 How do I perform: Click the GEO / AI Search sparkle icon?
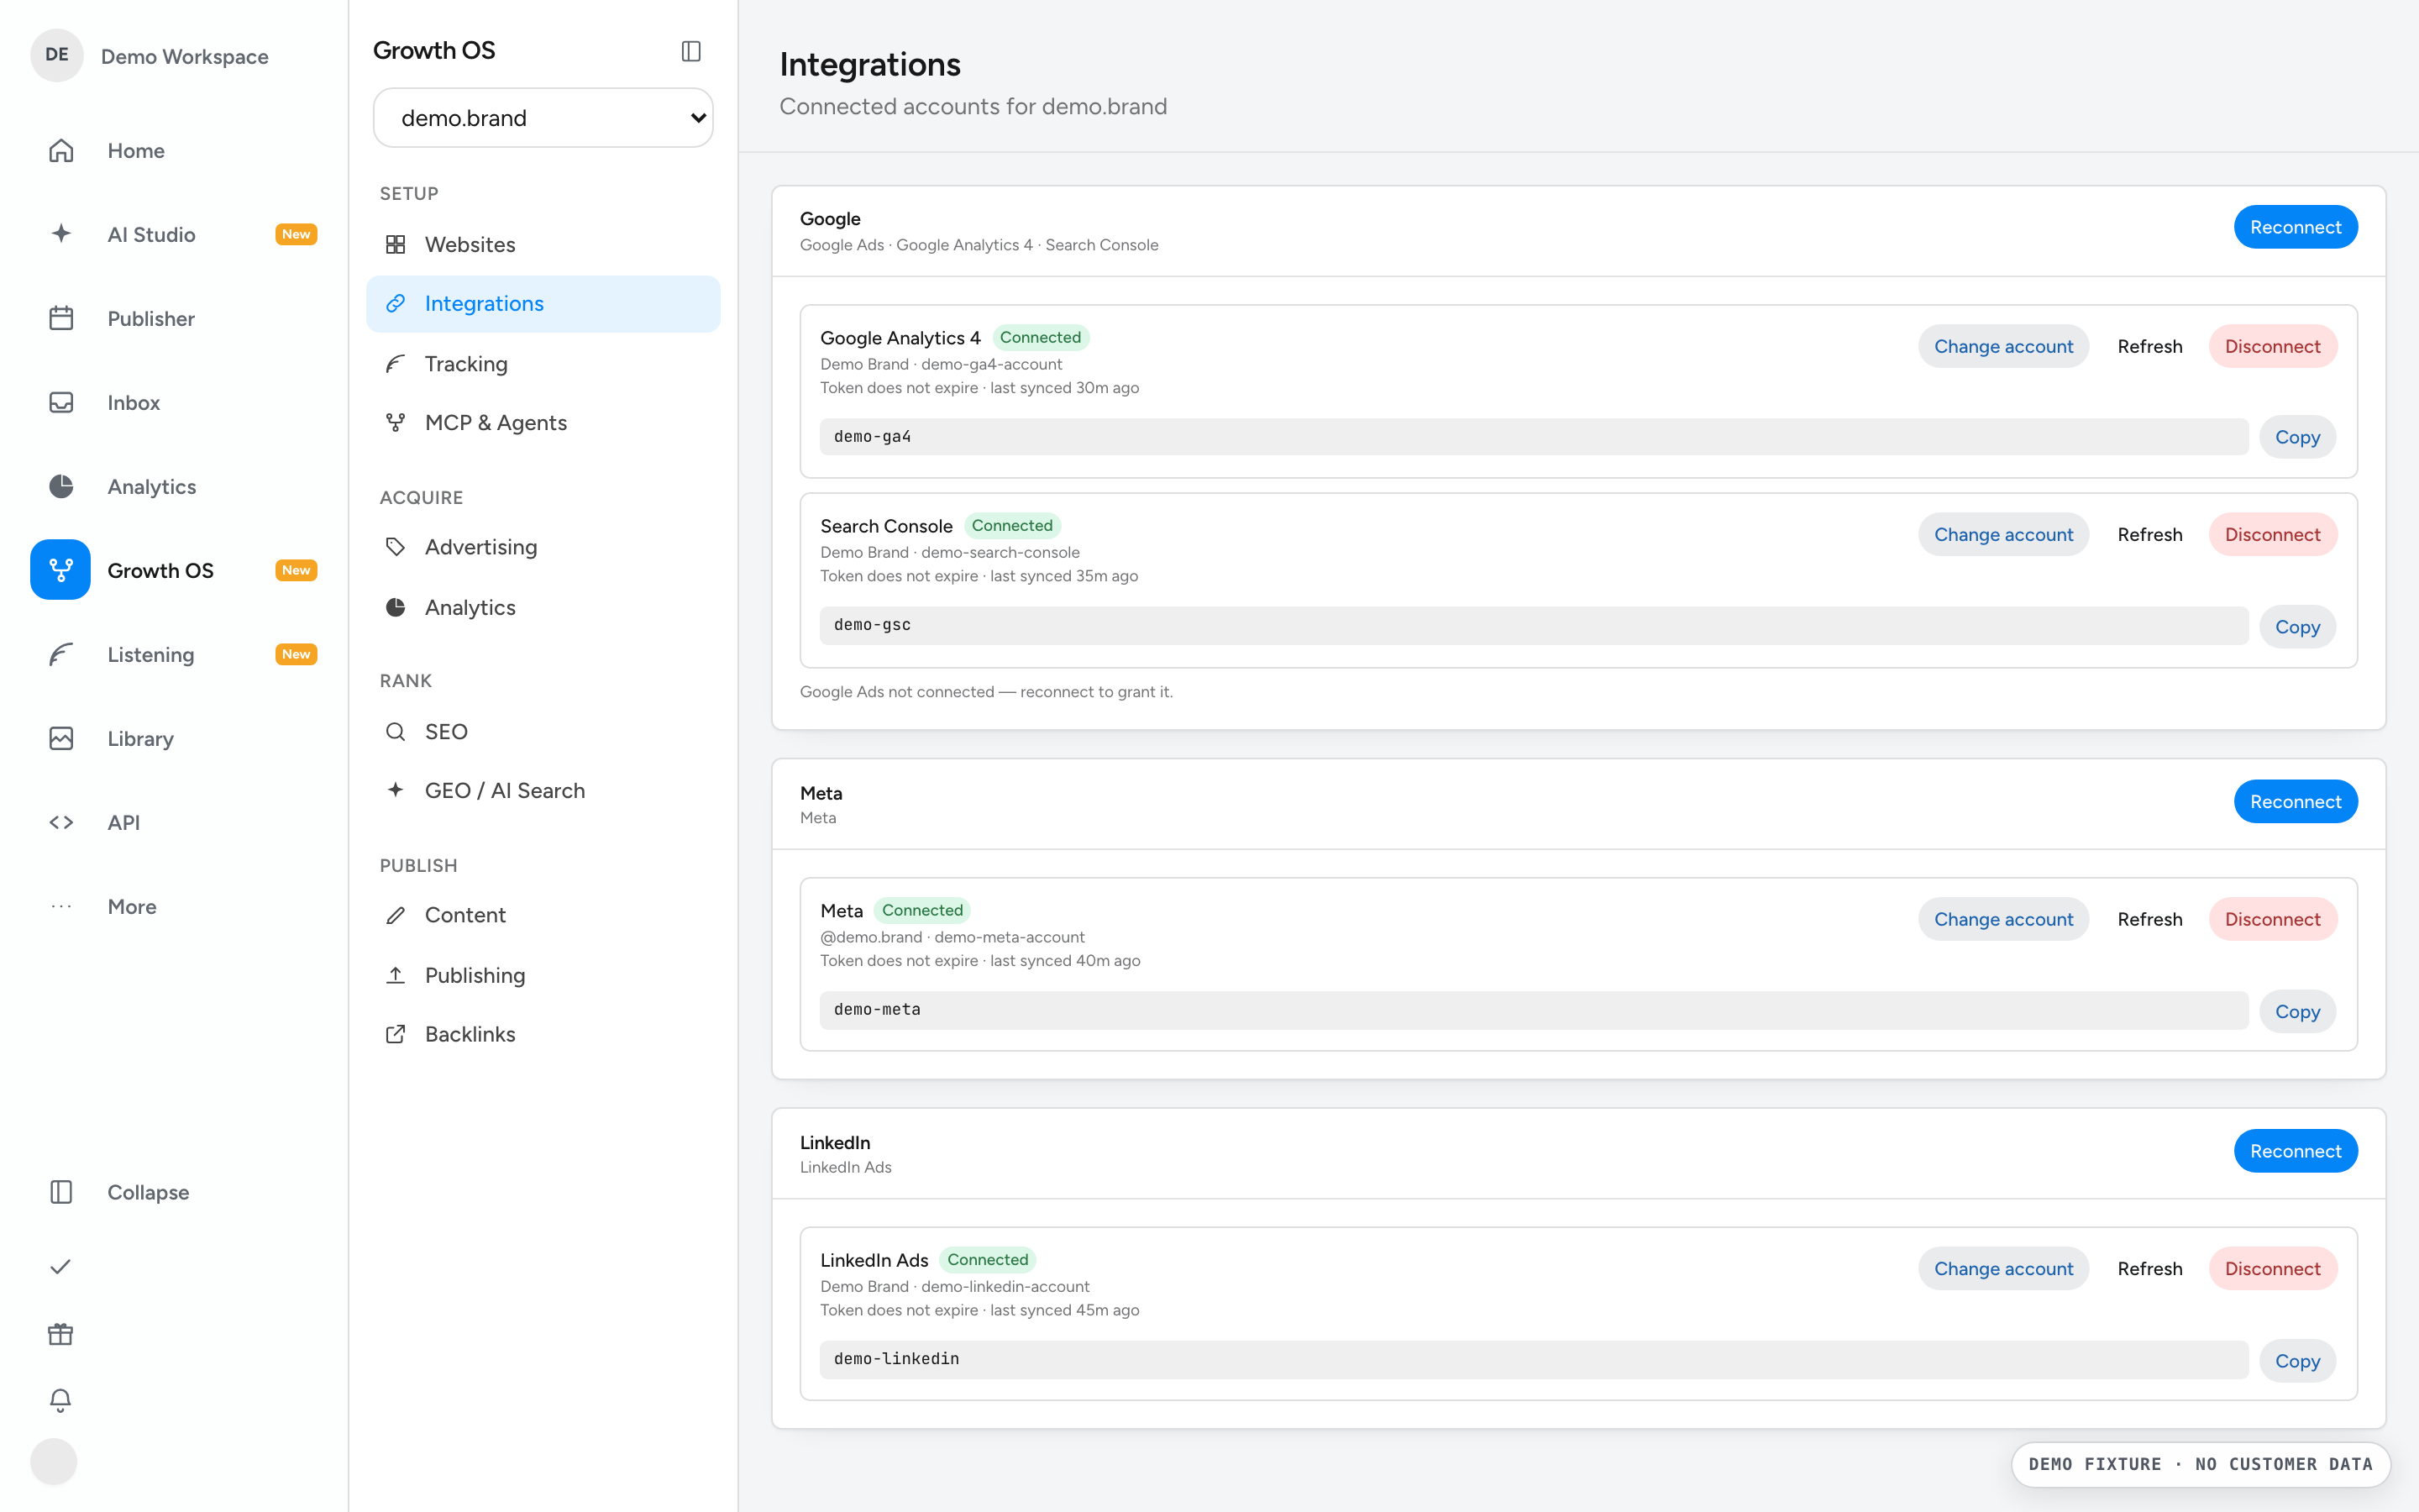[396, 790]
